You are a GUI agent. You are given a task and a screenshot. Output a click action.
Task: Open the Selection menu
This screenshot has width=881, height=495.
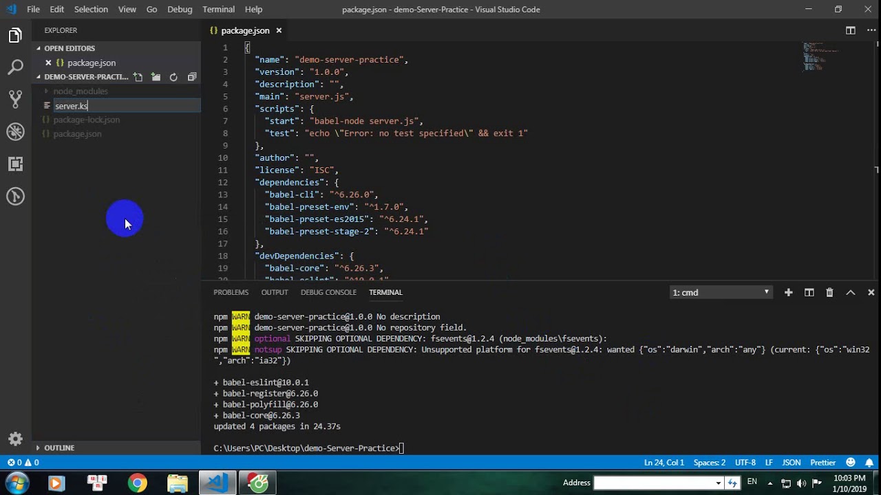coord(91,9)
